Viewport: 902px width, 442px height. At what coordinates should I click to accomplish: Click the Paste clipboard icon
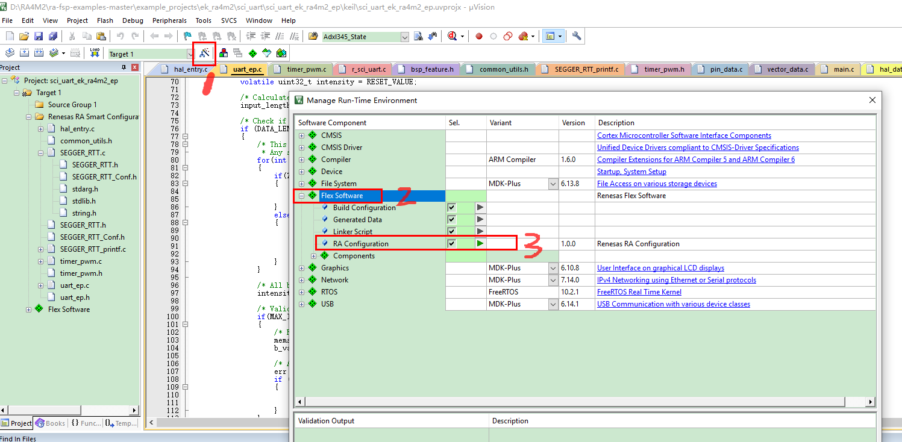(x=101, y=36)
